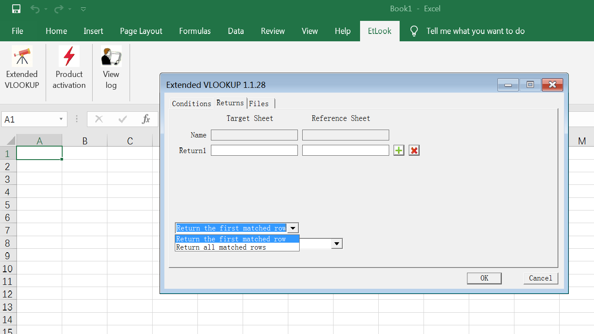Choose Return all matched rows option
Viewport: 594px width, 334px height.
point(237,247)
